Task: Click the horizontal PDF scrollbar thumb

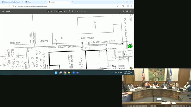Action: 78,70
